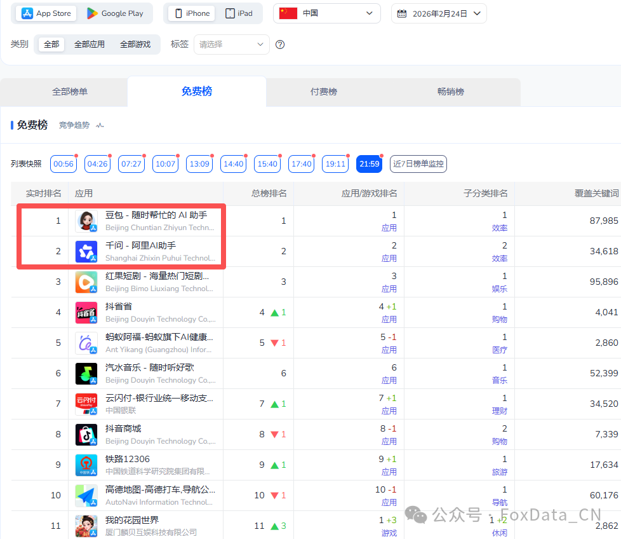621x539 pixels.
Task: Click the China flag icon
Action: (x=288, y=13)
